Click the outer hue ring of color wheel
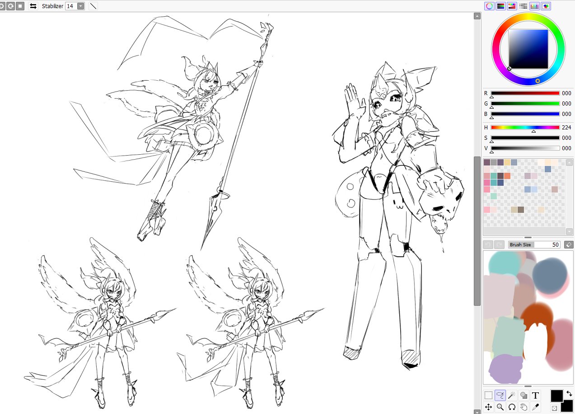Viewport: 575px width, 414px height. [x=528, y=16]
